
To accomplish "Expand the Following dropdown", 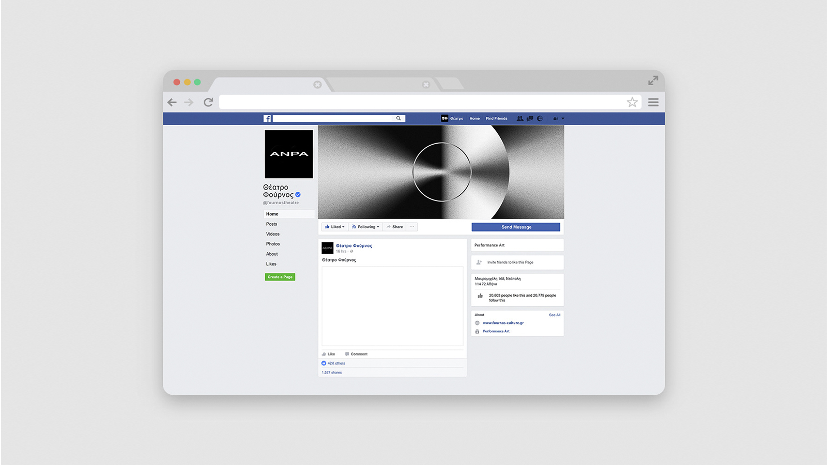I will [365, 227].
